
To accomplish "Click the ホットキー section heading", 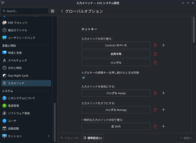I will click(89, 29).
